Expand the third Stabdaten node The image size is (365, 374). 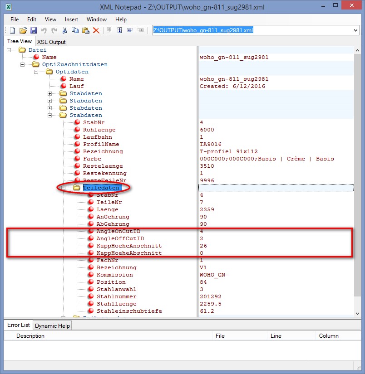[x=49, y=108]
